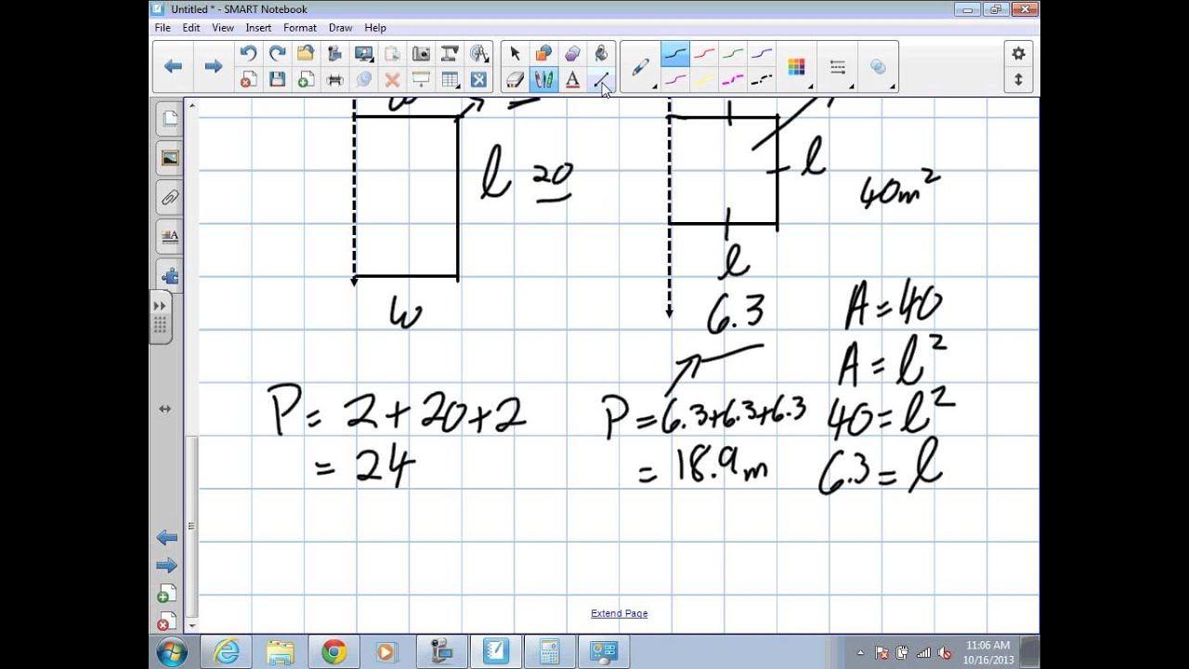This screenshot has height=669, width=1189.
Task: Open file with the folder icon
Action: (x=306, y=54)
